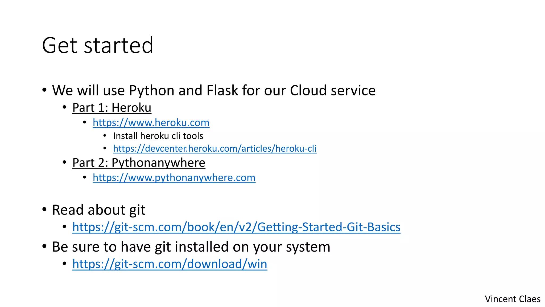545x307 pixels.
Task: Open the devcenter.heroku.com heroku-cli article link
Action: 215,148
